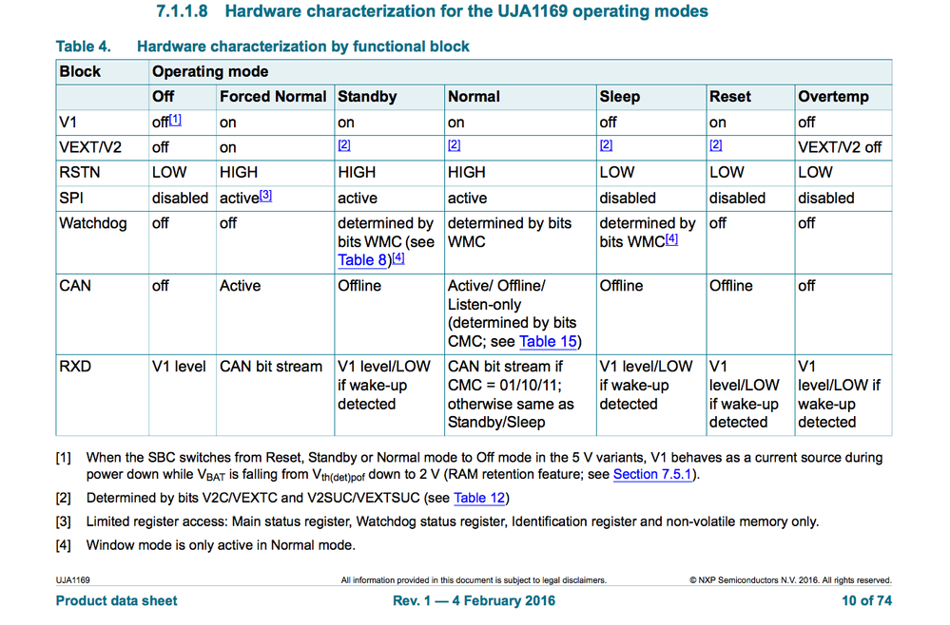Click the 'Watchdog' row label
This screenshot has height=625, width=950.
pos(93,223)
